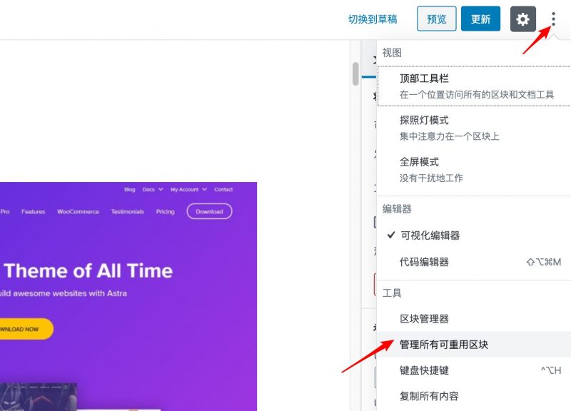Enable 探照灯模式 spotlight mode

click(475, 128)
